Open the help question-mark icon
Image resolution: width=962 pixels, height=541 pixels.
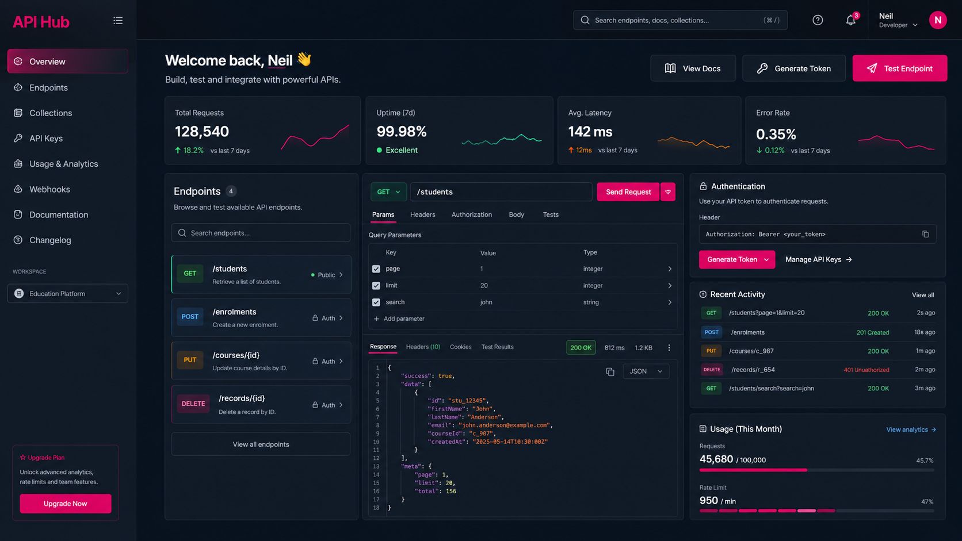[x=818, y=20]
